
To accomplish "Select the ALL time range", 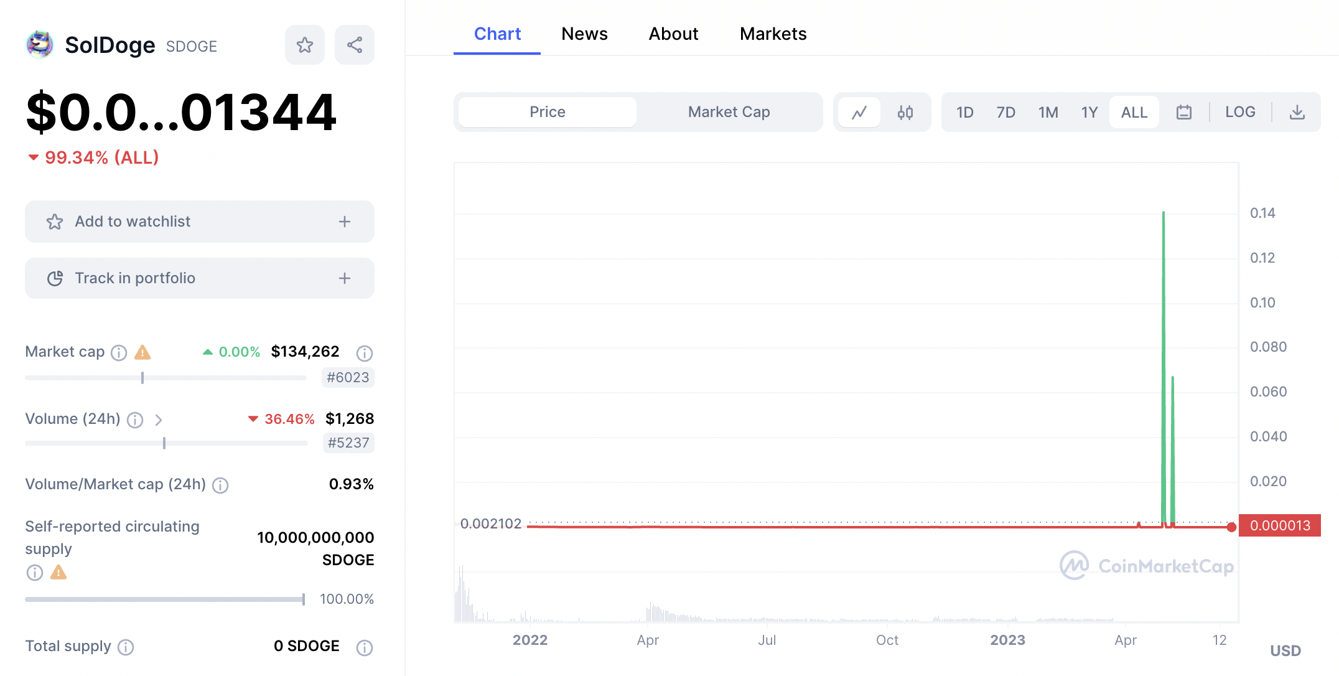I will pos(1134,112).
